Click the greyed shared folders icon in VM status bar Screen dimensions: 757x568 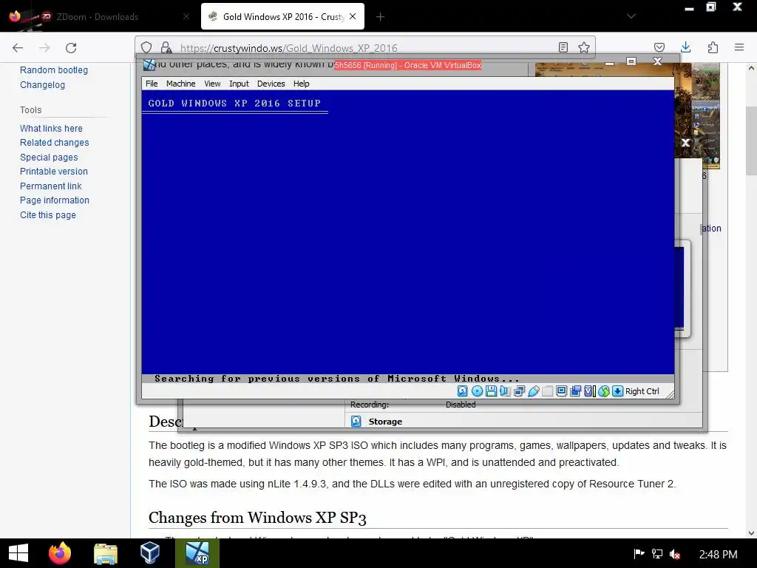(x=547, y=391)
